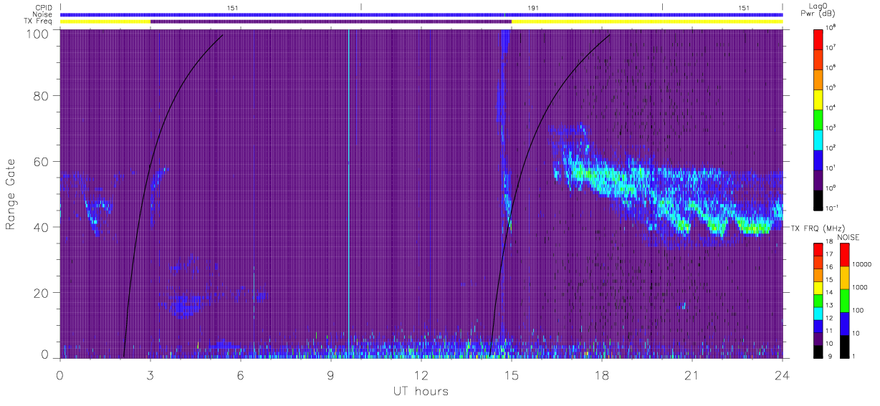Click the Range Gate tick label '80'

[x=42, y=95]
